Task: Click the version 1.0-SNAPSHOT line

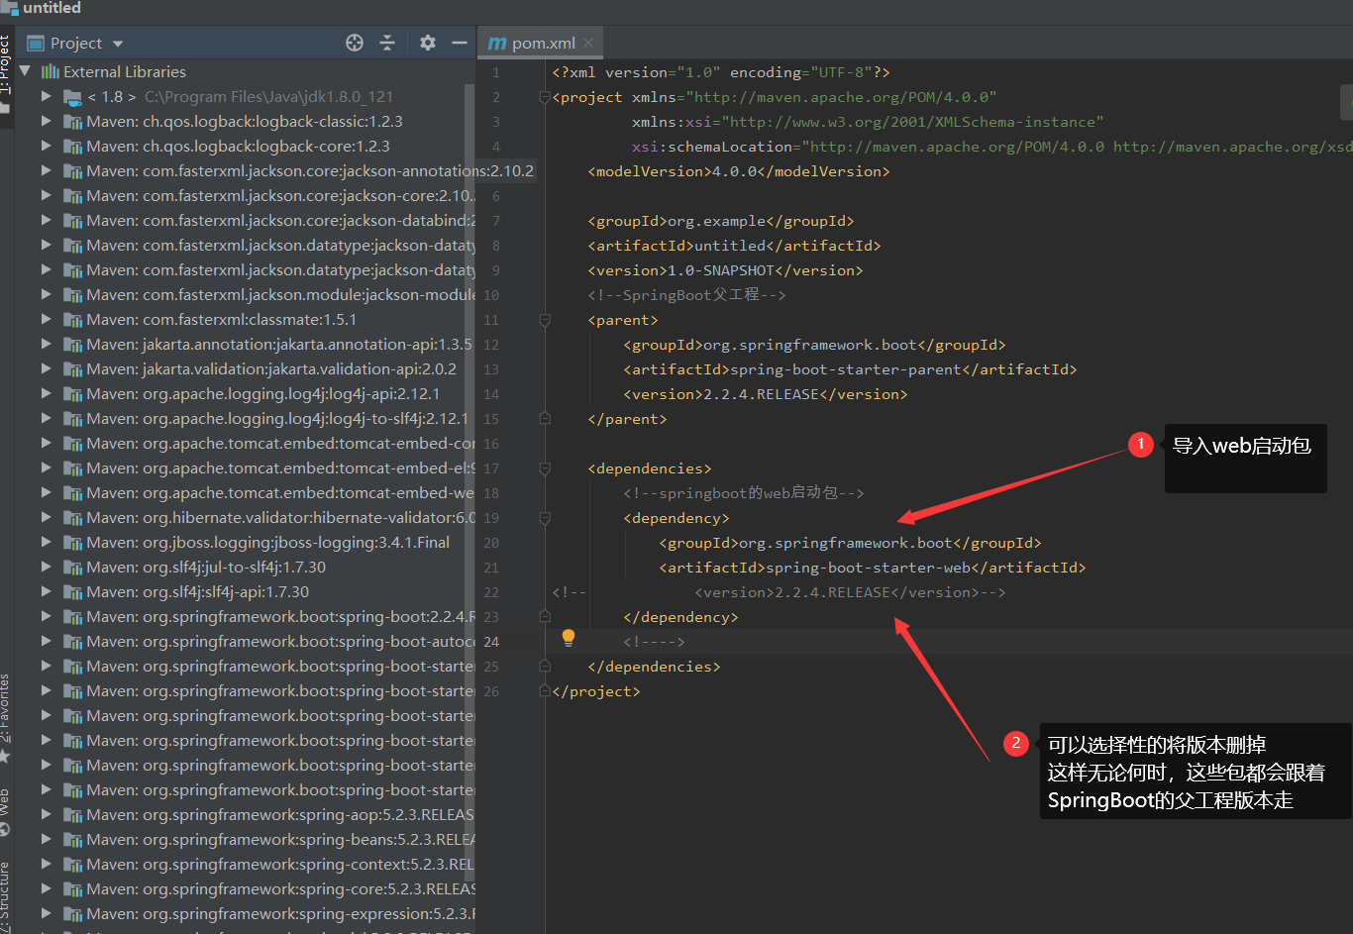Action: [725, 270]
